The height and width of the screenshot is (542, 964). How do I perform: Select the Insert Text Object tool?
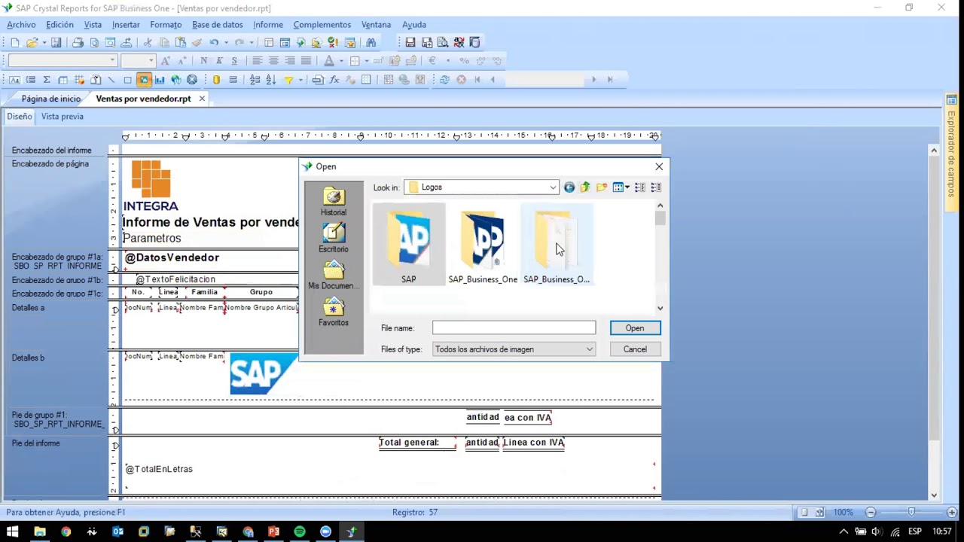pyautogui.click(x=14, y=80)
